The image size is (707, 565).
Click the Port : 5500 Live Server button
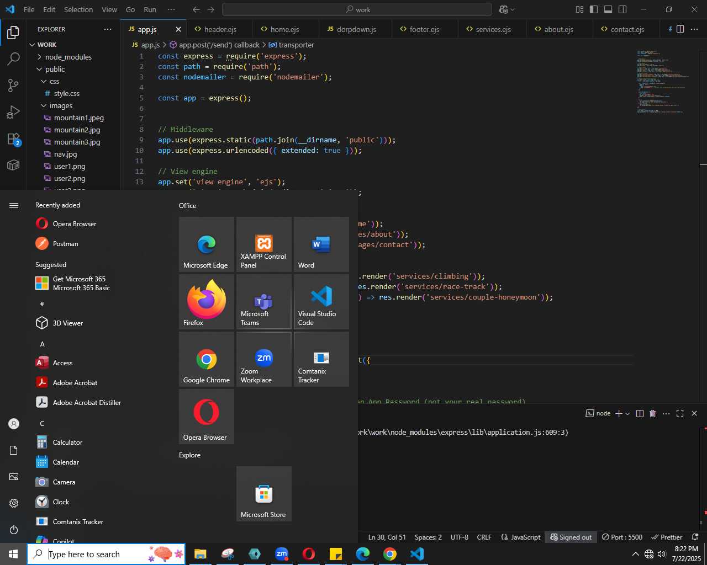[622, 537]
